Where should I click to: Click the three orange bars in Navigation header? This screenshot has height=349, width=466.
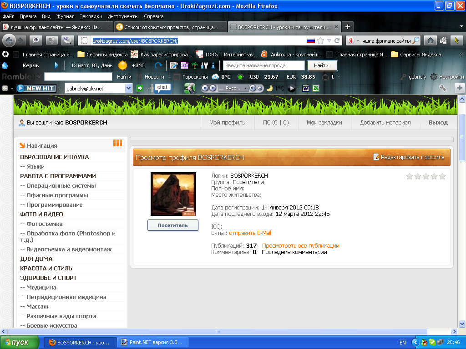118,143
